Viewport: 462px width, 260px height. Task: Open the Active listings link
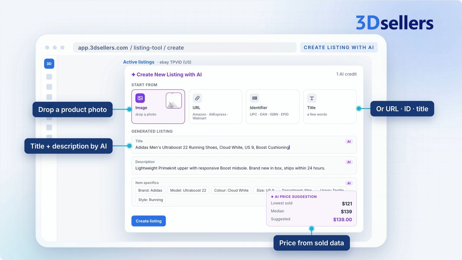click(x=139, y=62)
